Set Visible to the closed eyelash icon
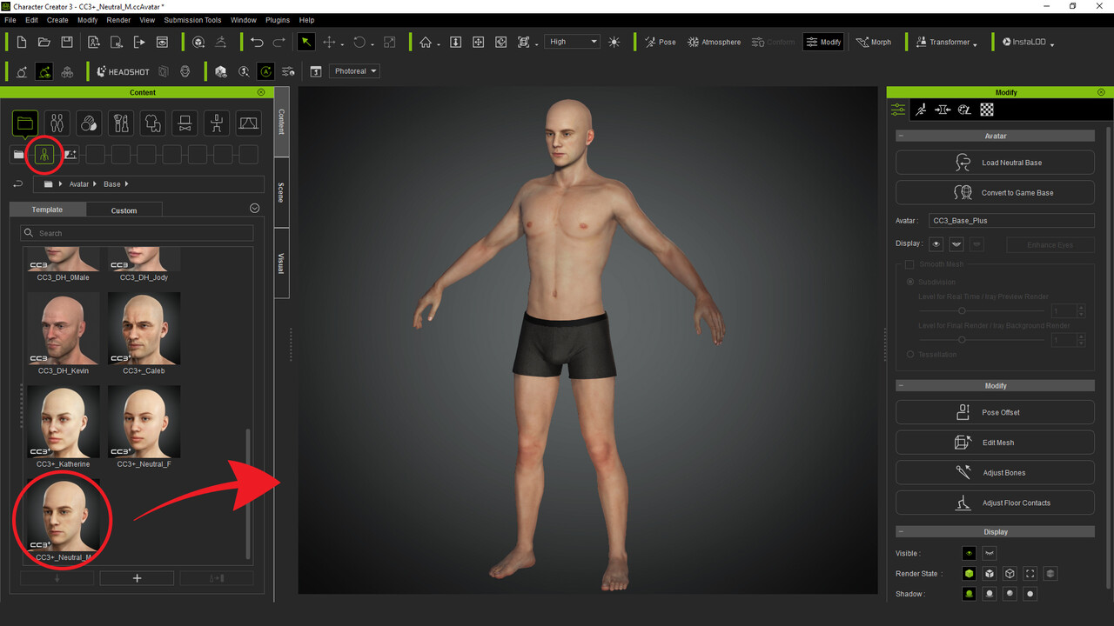This screenshot has width=1114, height=626. coord(989,553)
